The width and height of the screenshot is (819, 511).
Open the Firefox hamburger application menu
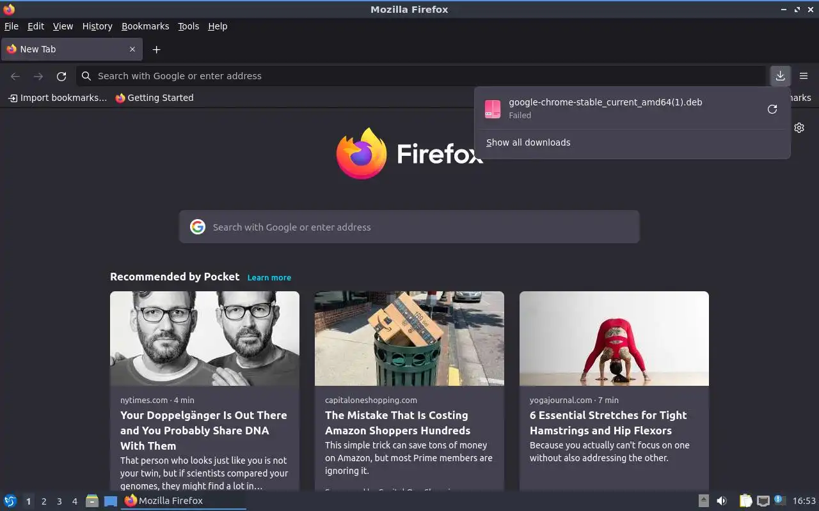(x=804, y=76)
